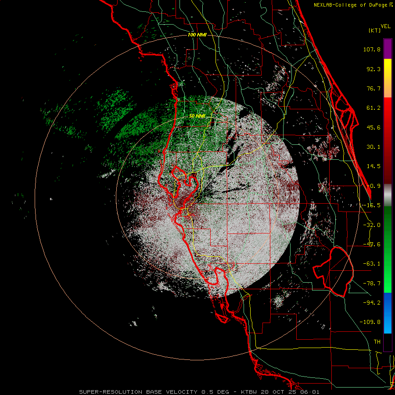This screenshot has height=395, width=395.
Task: Click the -78.7 velocity scale value
Action: click(372, 284)
